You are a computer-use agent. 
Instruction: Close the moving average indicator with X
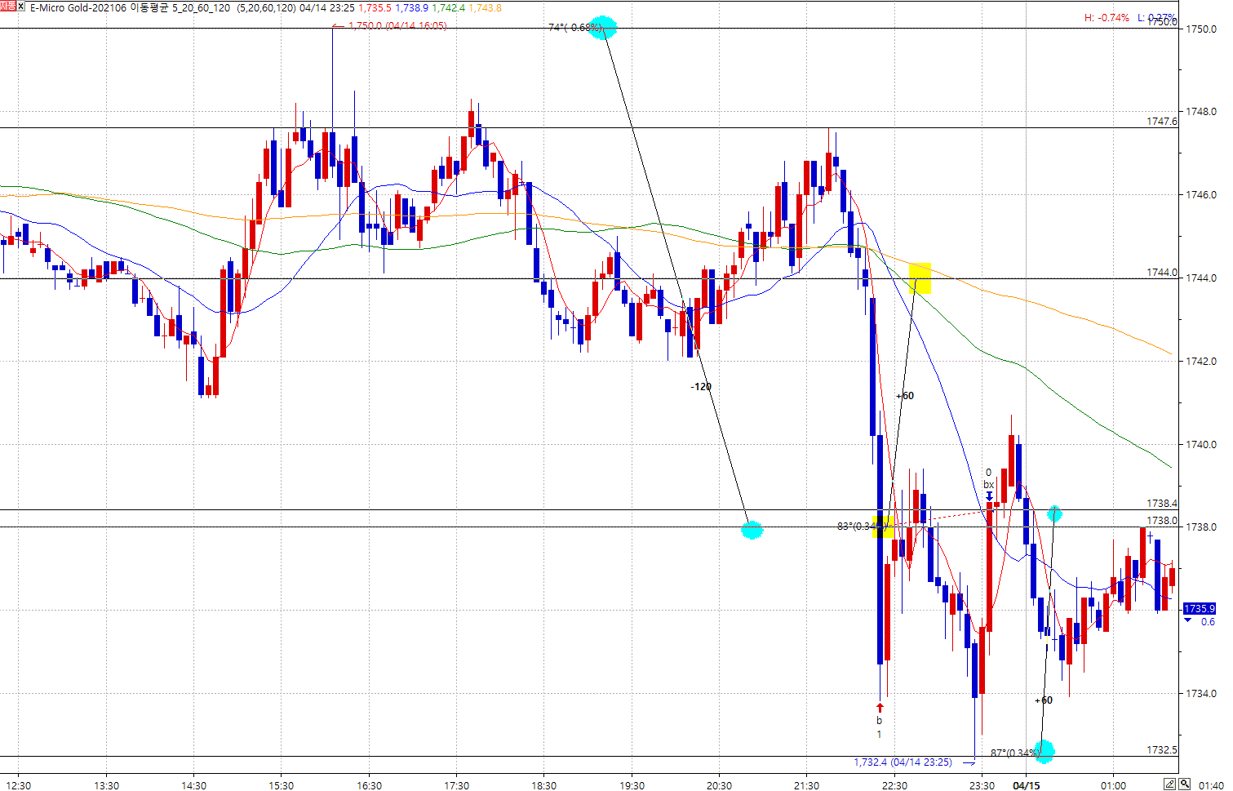22,7
